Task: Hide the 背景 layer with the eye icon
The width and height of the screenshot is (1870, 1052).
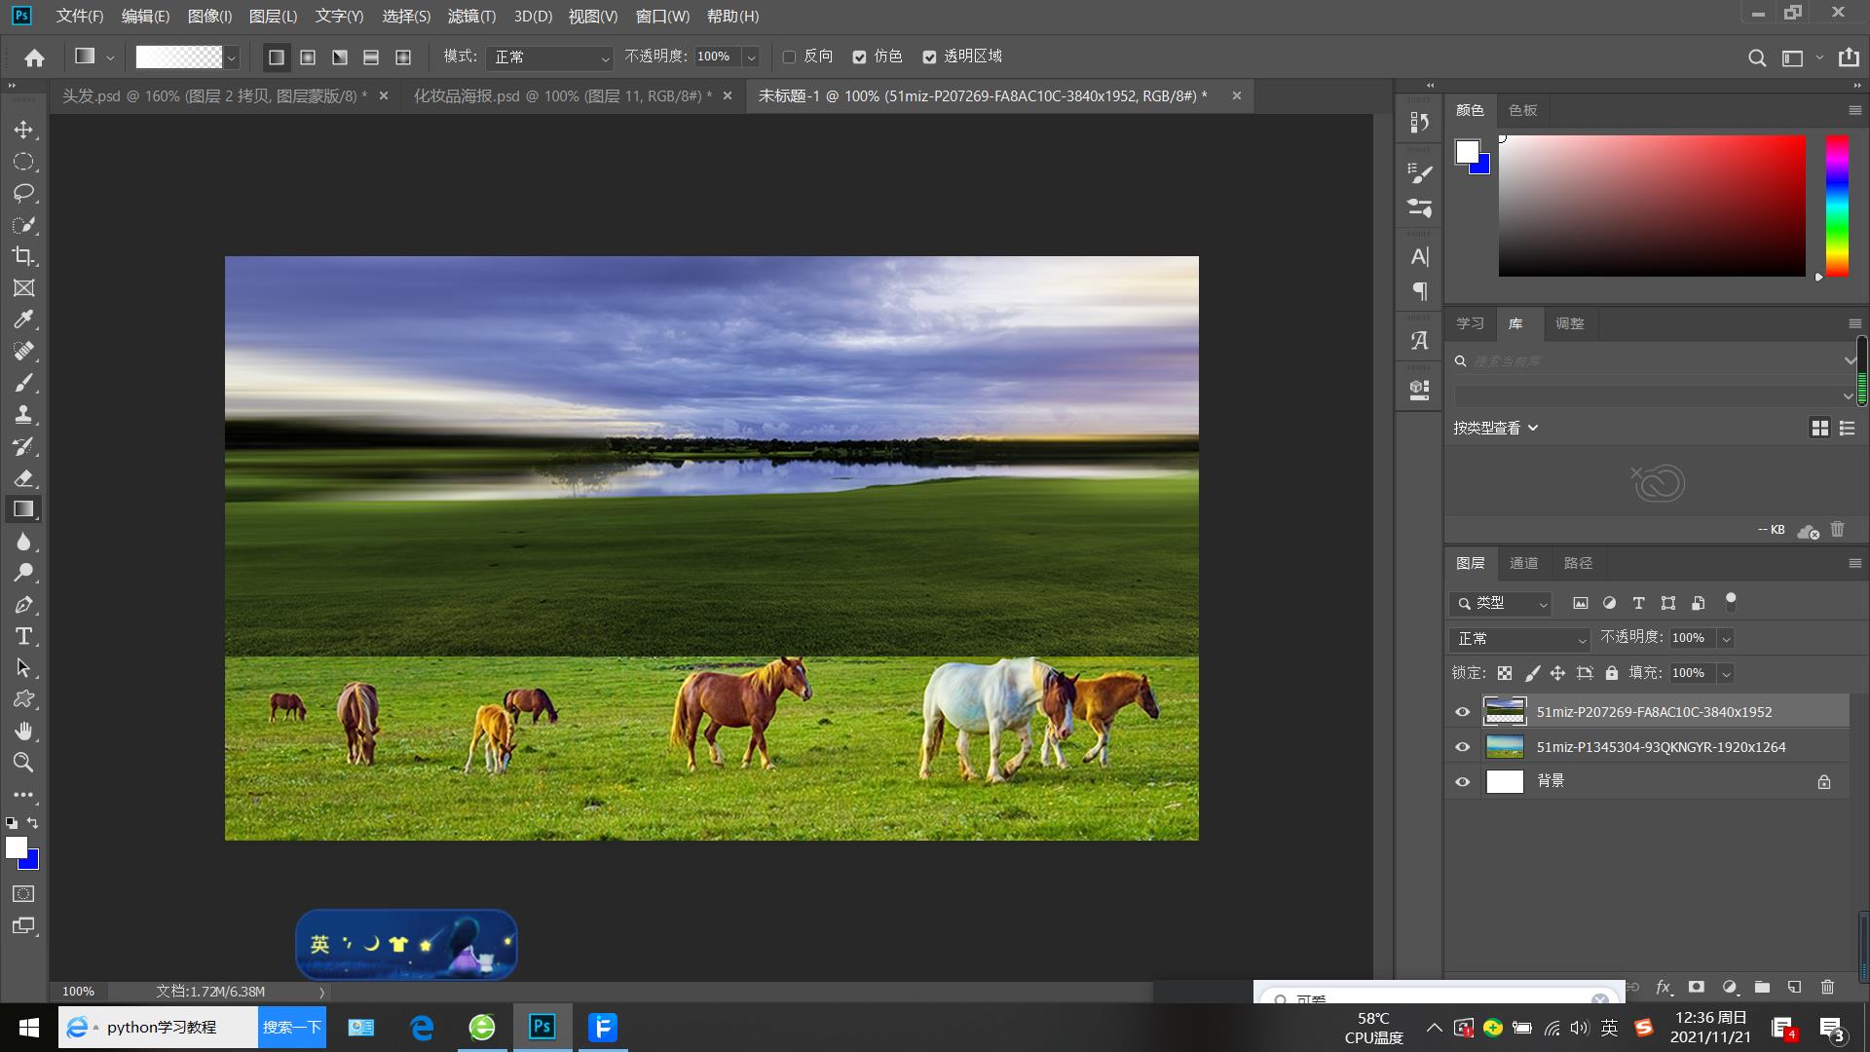Action: tap(1462, 781)
